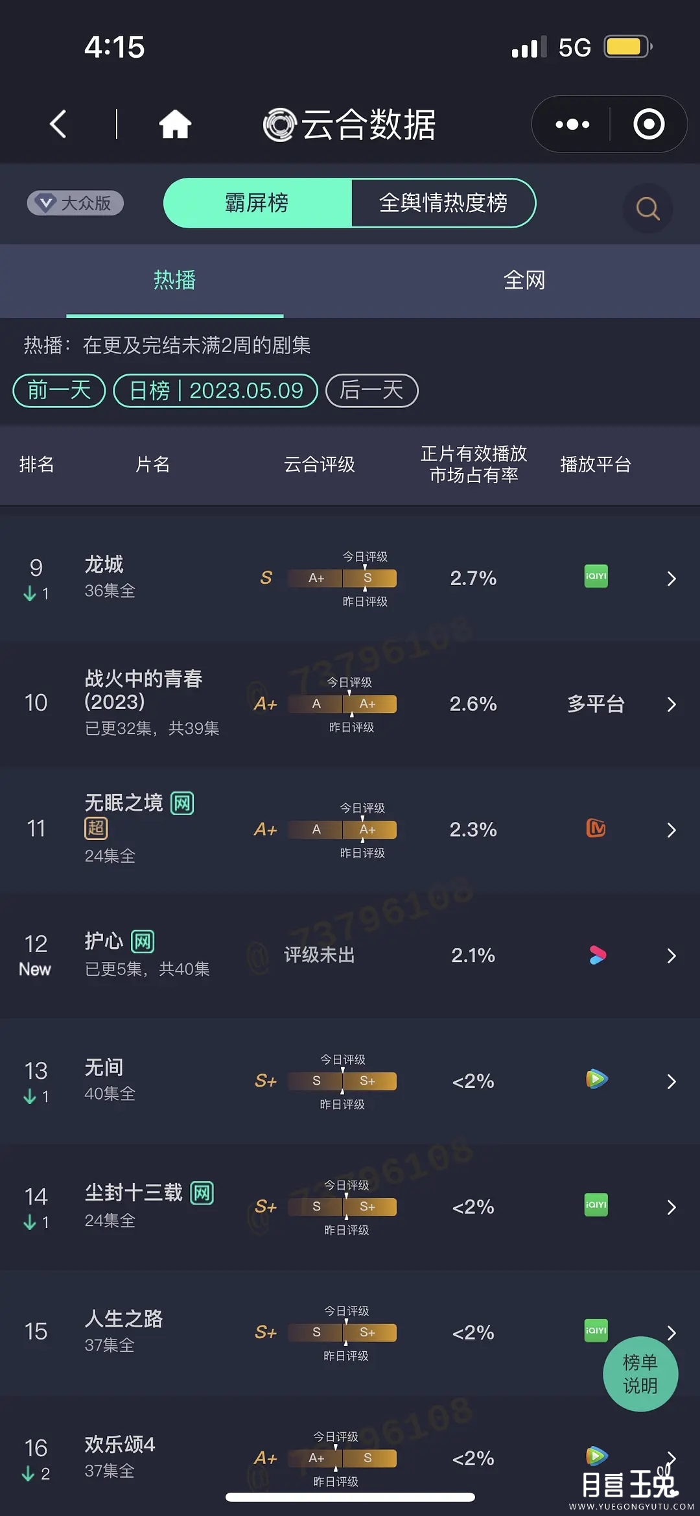The width and height of the screenshot is (700, 1516).
Task: Switch to 全舆情热度榜 toggle option
Action: click(x=443, y=203)
